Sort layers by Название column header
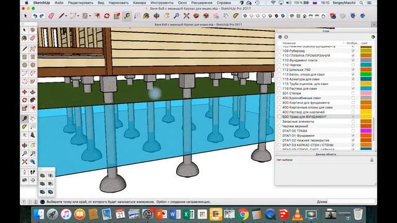397x223 pixels. click(289, 43)
